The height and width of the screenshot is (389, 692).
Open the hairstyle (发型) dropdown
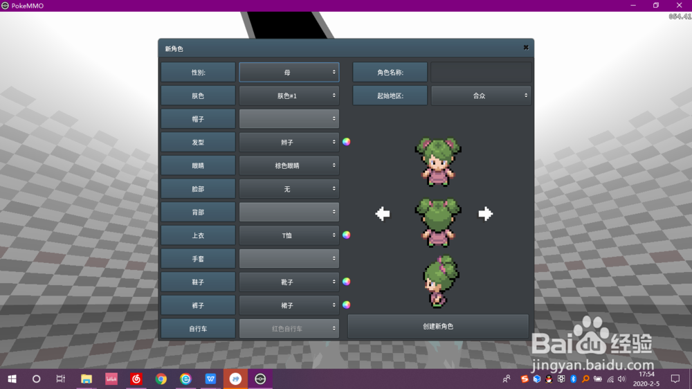pos(289,142)
